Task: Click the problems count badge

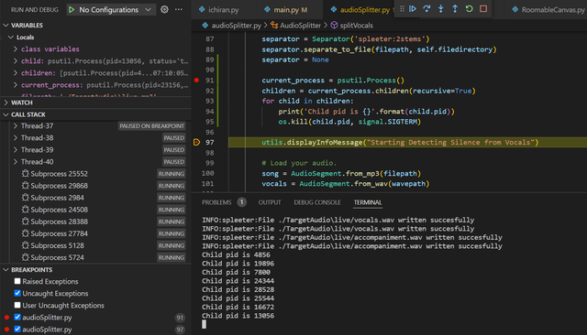Action: coord(242,202)
